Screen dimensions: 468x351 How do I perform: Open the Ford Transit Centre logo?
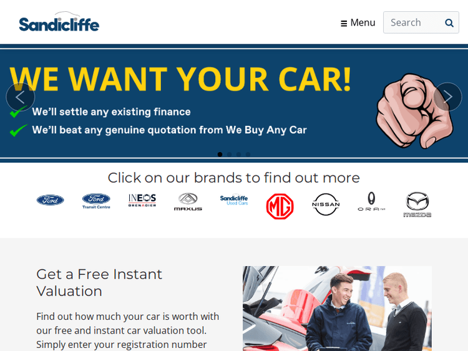[x=96, y=201]
